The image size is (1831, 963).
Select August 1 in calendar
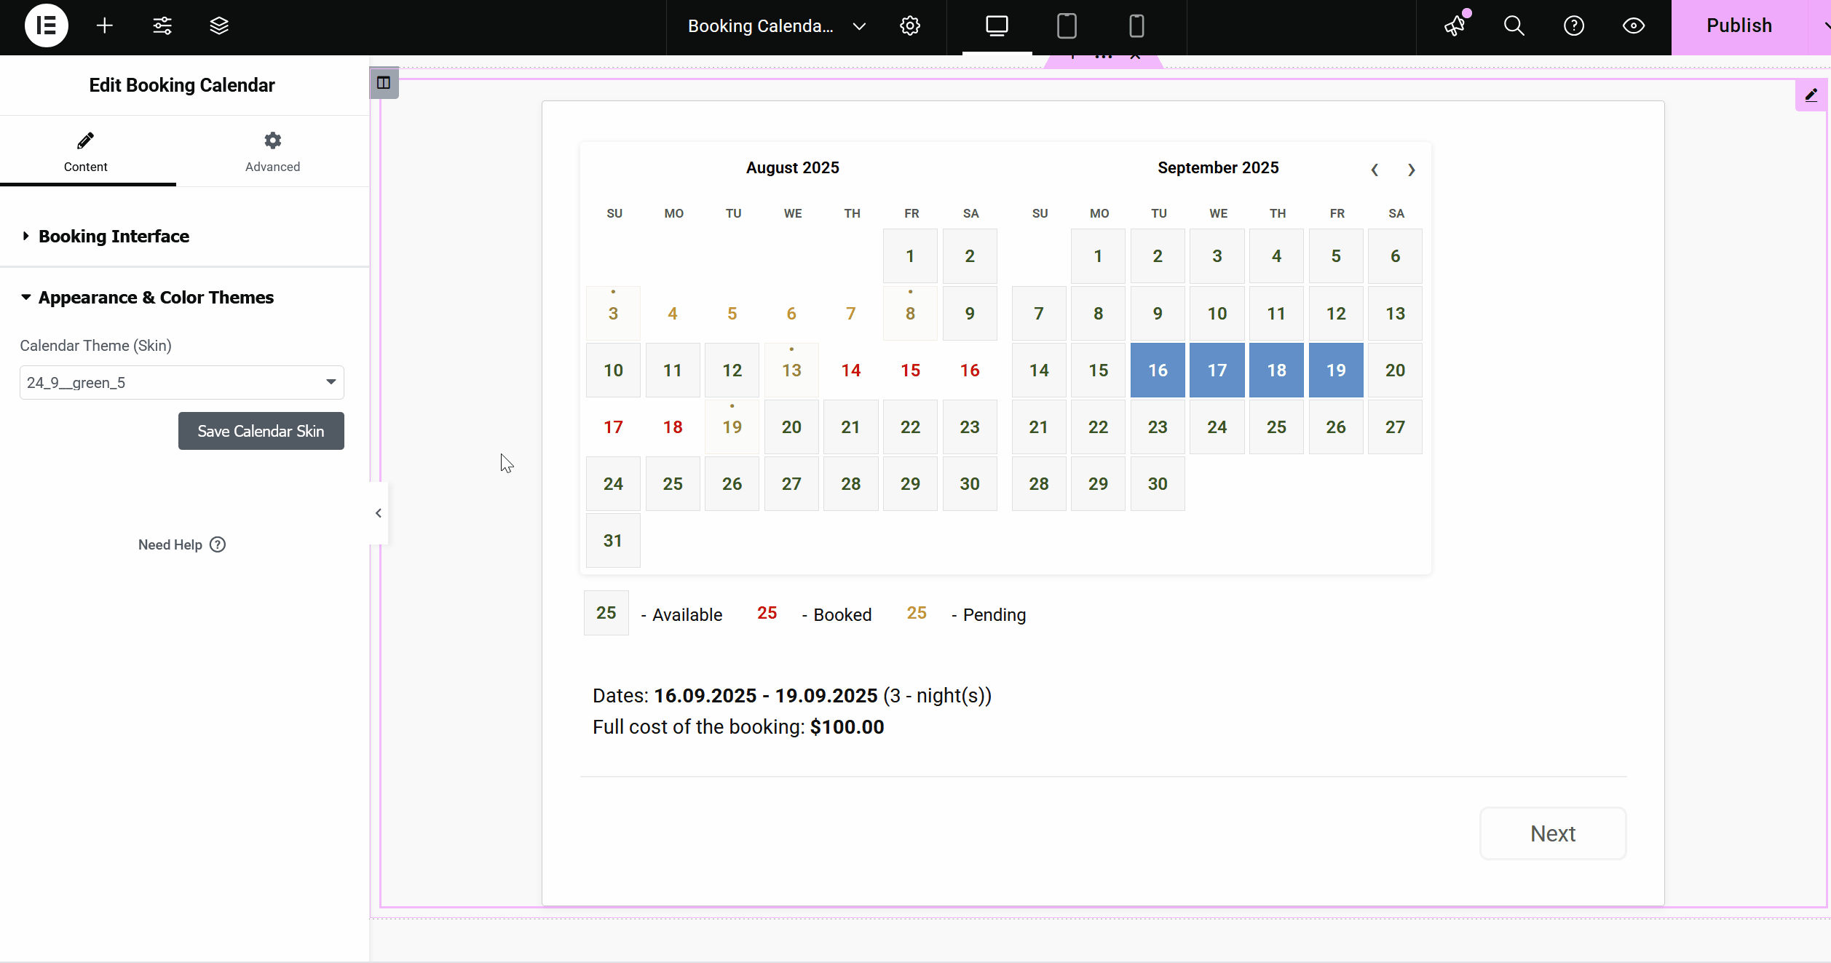(x=910, y=256)
